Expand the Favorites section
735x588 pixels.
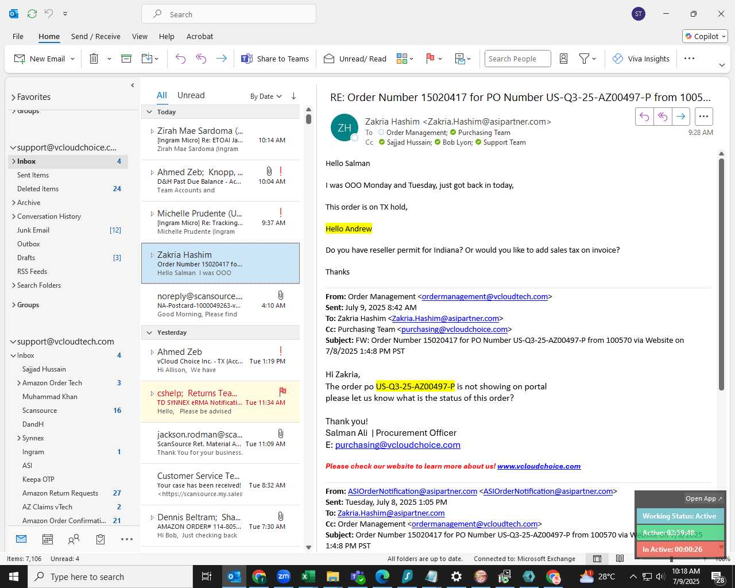[x=13, y=97]
